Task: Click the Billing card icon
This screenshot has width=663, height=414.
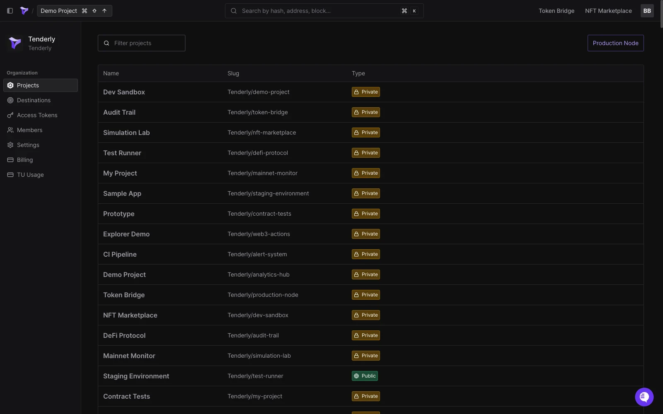Action: (x=10, y=160)
